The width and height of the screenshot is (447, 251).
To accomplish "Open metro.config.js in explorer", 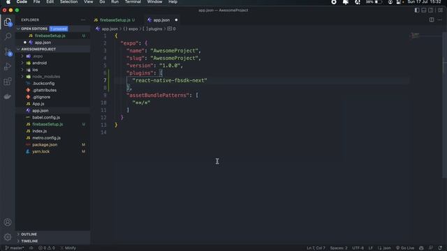I will coord(53,138).
